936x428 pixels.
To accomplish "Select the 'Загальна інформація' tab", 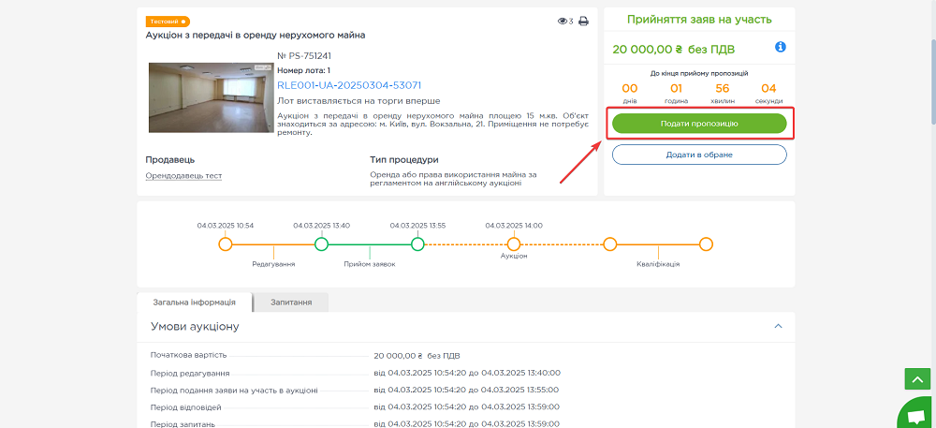I will click(195, 302).
